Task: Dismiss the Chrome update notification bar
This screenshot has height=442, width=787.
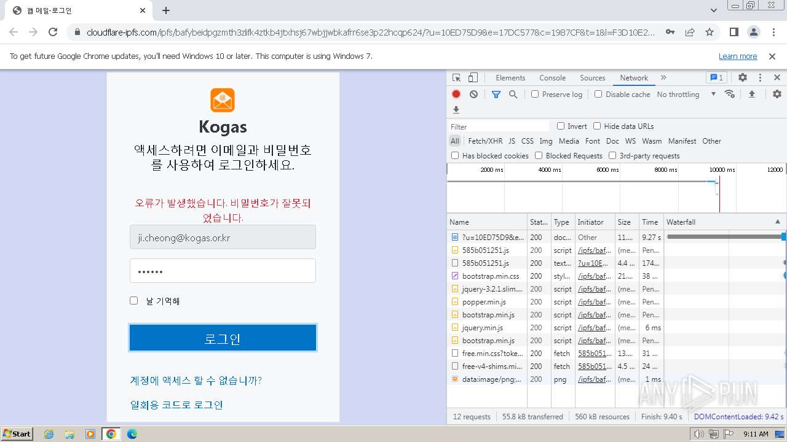Action: pyautogui.click(x=772, y=56)
